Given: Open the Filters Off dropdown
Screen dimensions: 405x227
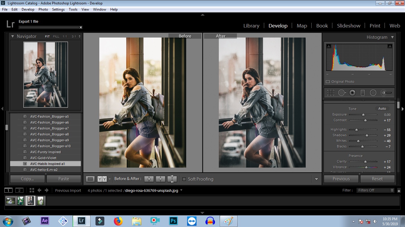Looking at the screenshot, I should (x=376, y=190).
